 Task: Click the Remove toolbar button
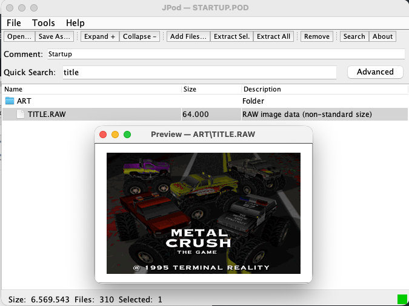click(x=317, y=36)
